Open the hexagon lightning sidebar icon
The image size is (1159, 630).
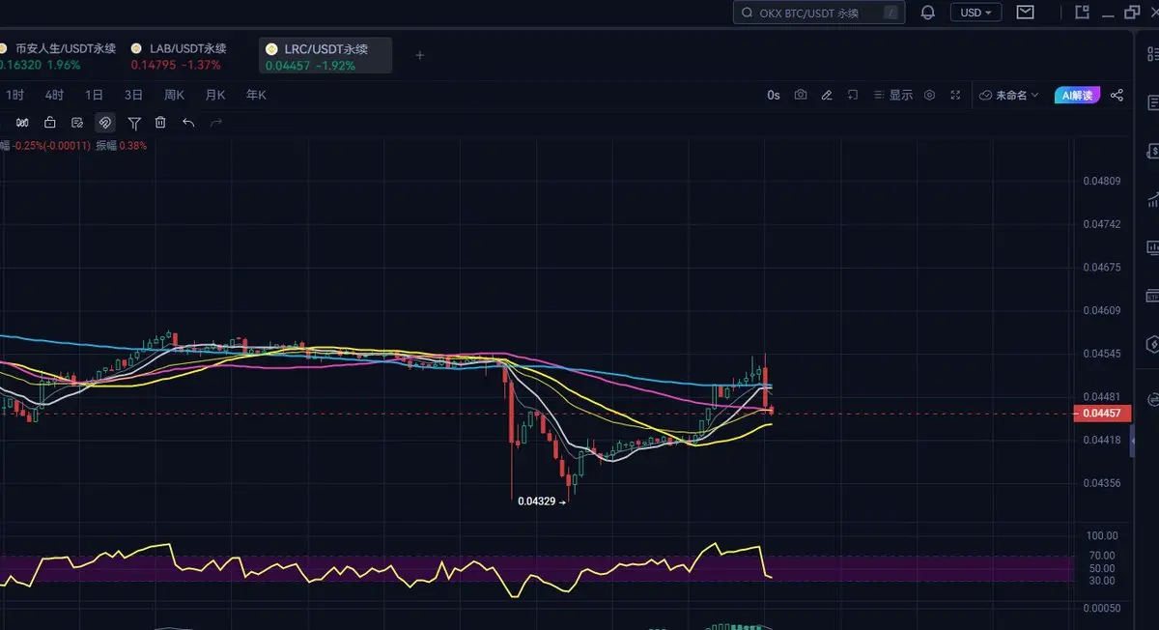[1152, 344]
